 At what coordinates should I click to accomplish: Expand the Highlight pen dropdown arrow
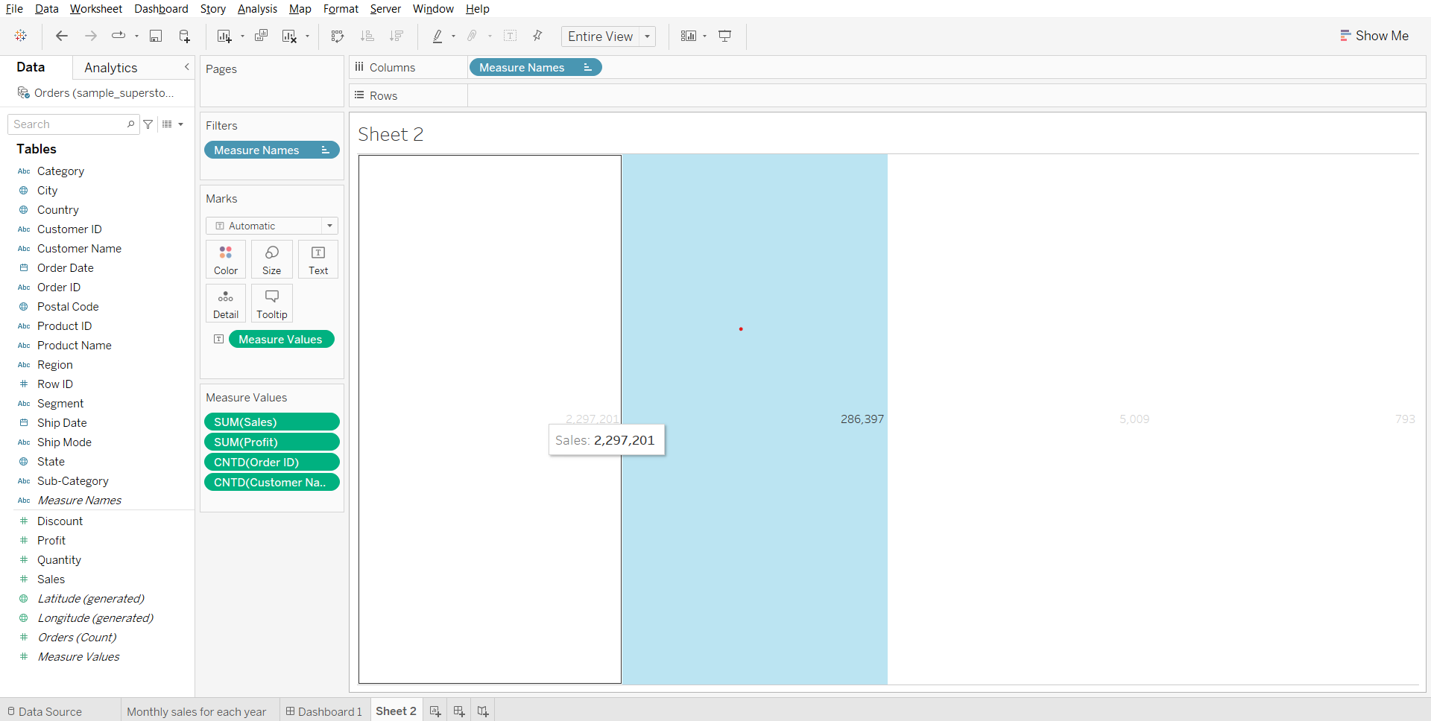tap(453, 36)
